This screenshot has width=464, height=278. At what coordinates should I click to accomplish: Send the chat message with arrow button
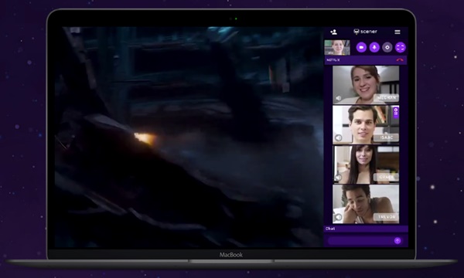(x=397, y=241)
